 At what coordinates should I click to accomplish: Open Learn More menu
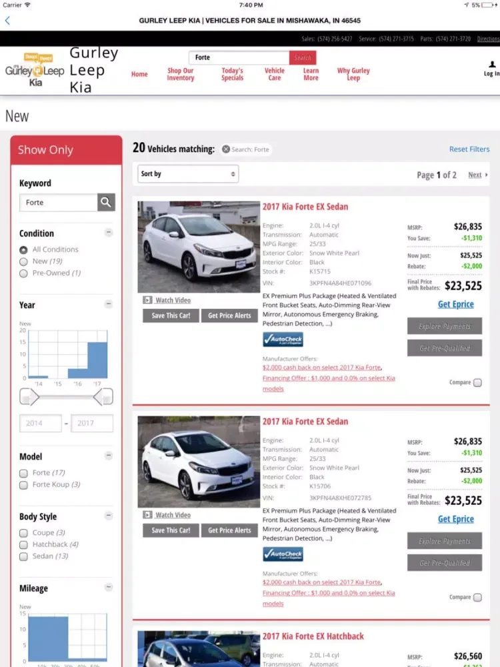pyautogui.click(x=311, y=74)
